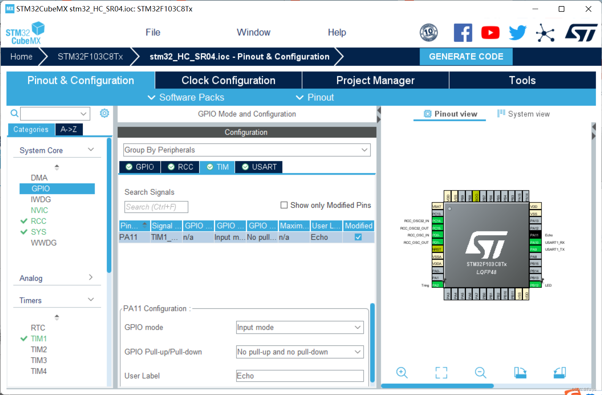Switch to System view
The image size is (602, 395).
pyautogui.click(x=523, y=114)
